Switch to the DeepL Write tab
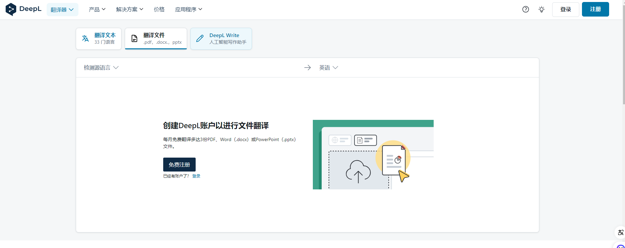Screen dimensions: 625x248 [x=221, y=39]
